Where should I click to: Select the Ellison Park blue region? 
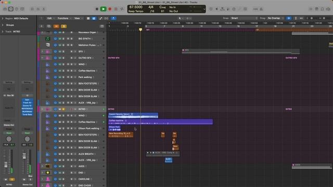coord(114,128)
